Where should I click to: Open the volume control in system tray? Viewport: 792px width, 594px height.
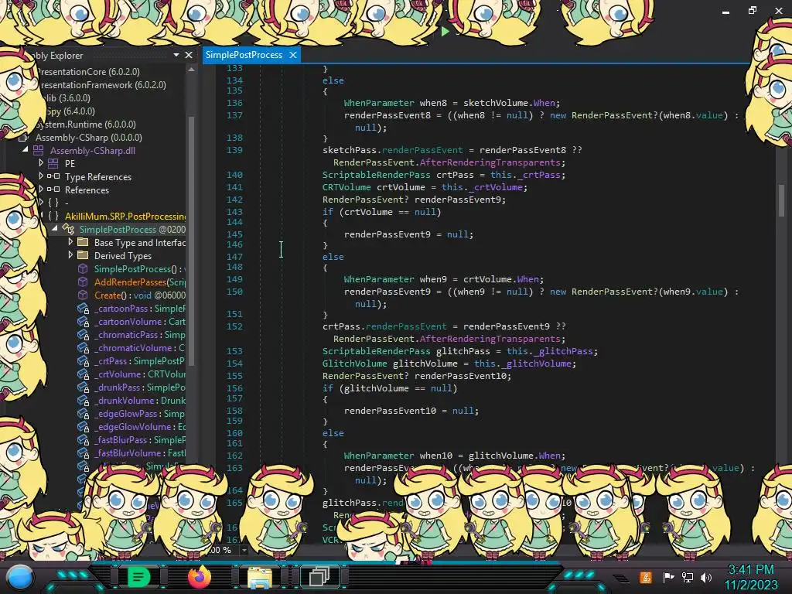[706, 577]
